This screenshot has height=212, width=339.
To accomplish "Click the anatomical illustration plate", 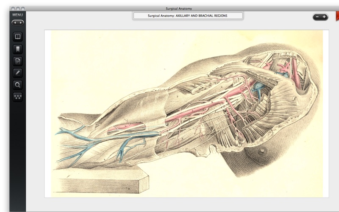I will (x=186, y=114).
